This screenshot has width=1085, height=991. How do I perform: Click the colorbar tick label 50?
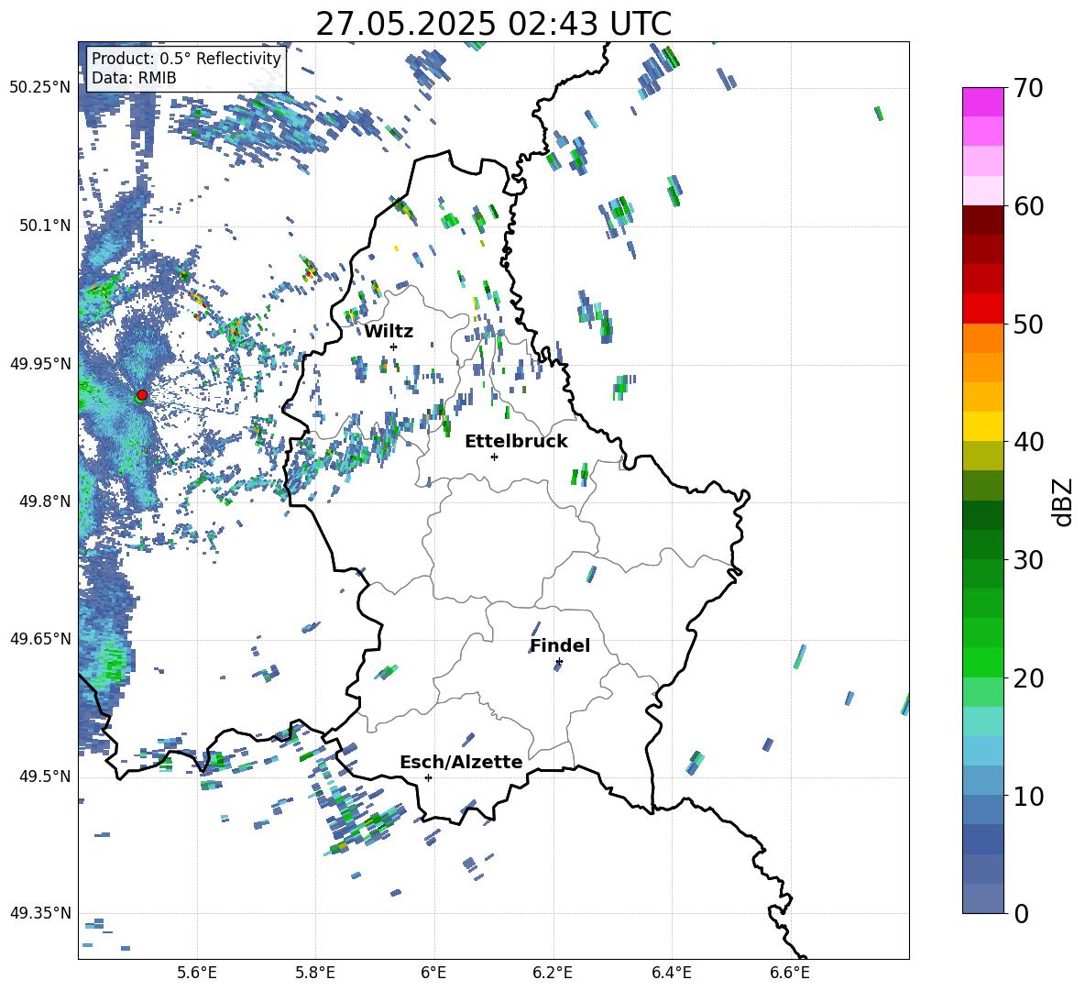click(1028, 325)
